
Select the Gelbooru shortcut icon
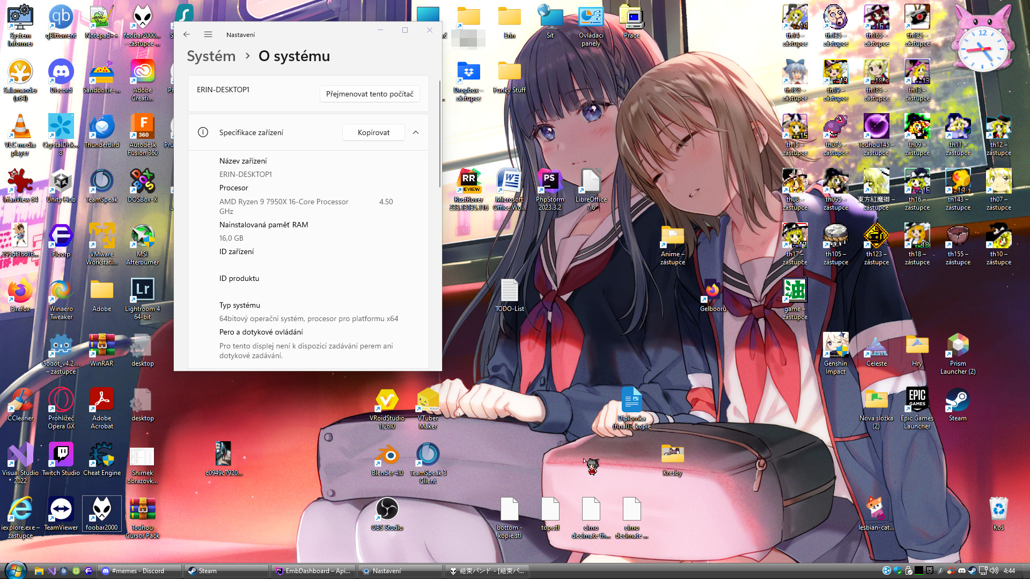(x=713, y=295)
